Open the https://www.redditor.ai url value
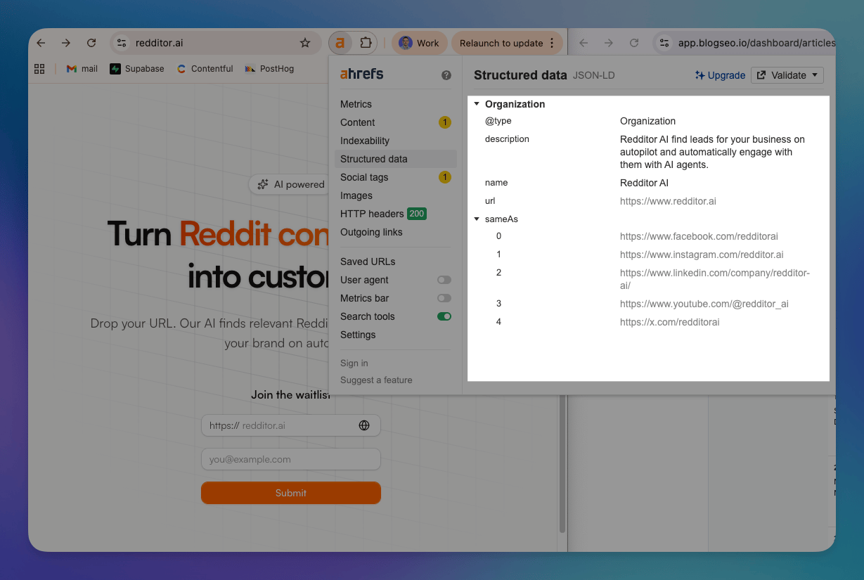Image resolution: width=864 pixels, height=580 pixels. click(668, 201)
